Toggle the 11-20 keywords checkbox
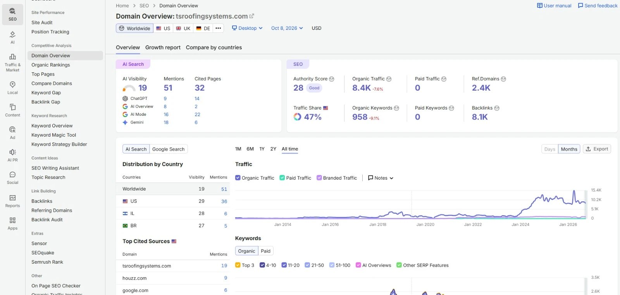620x295 pixels. (284, 265)
